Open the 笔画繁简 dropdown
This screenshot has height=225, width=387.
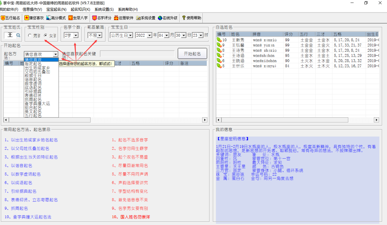pyautogui.click(x=100, y=35)
